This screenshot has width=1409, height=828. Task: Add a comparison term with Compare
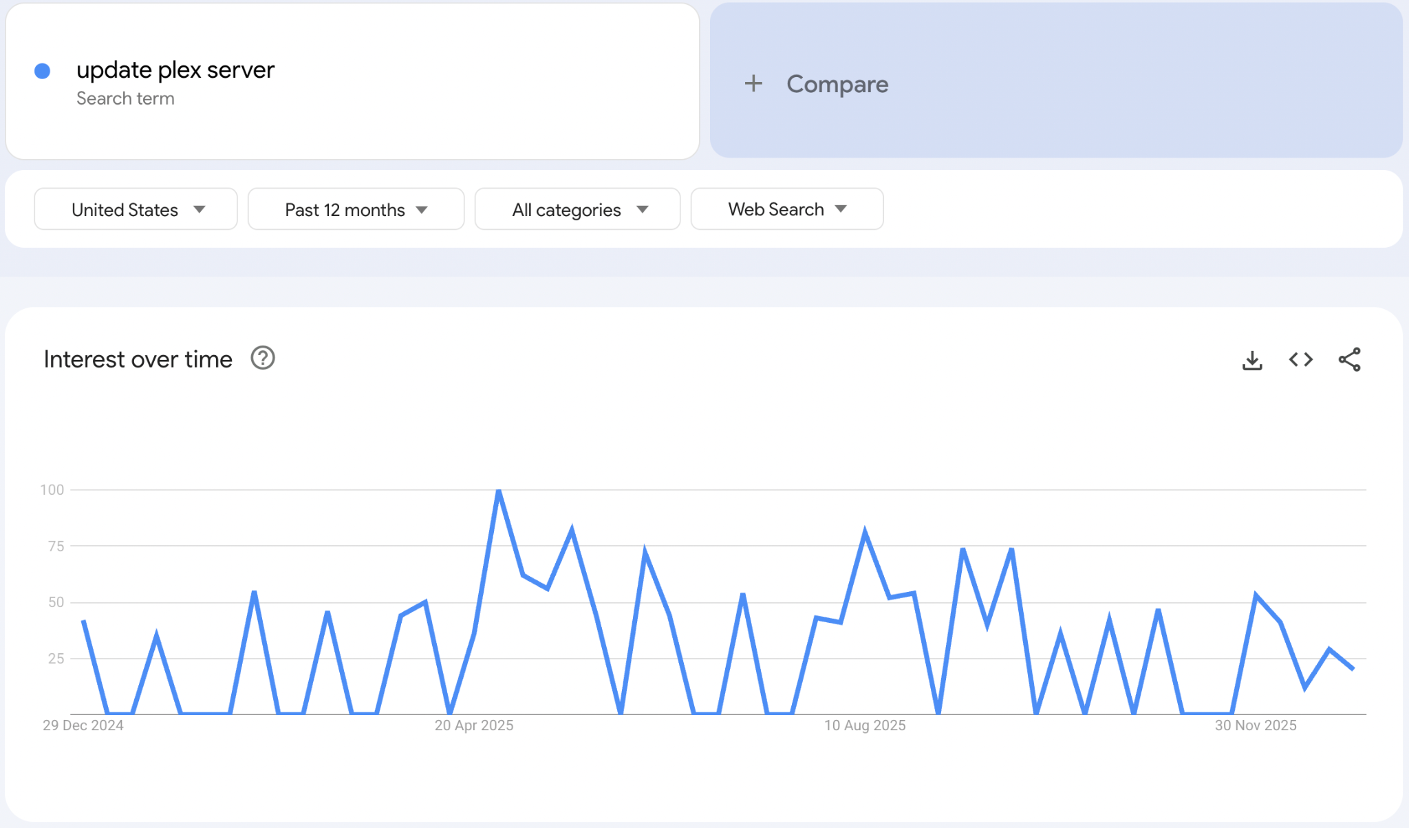(x=837, y=84)
